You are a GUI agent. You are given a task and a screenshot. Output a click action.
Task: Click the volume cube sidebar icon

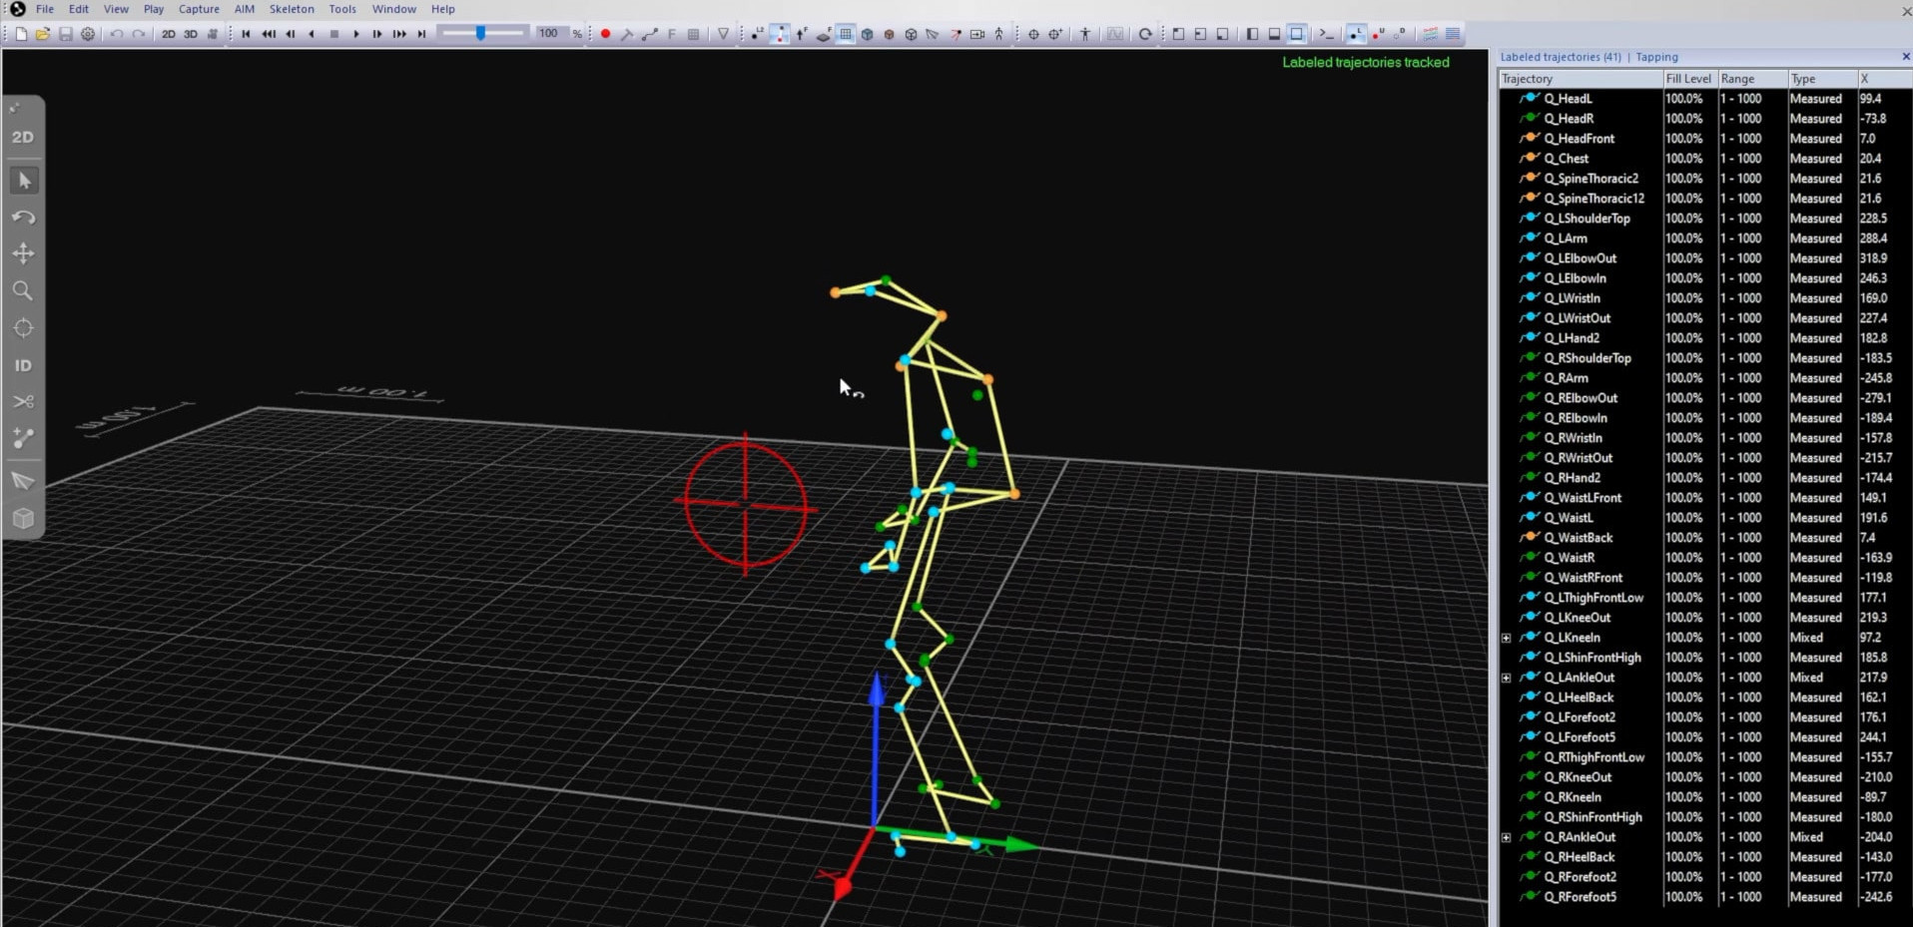pos(23,519)
